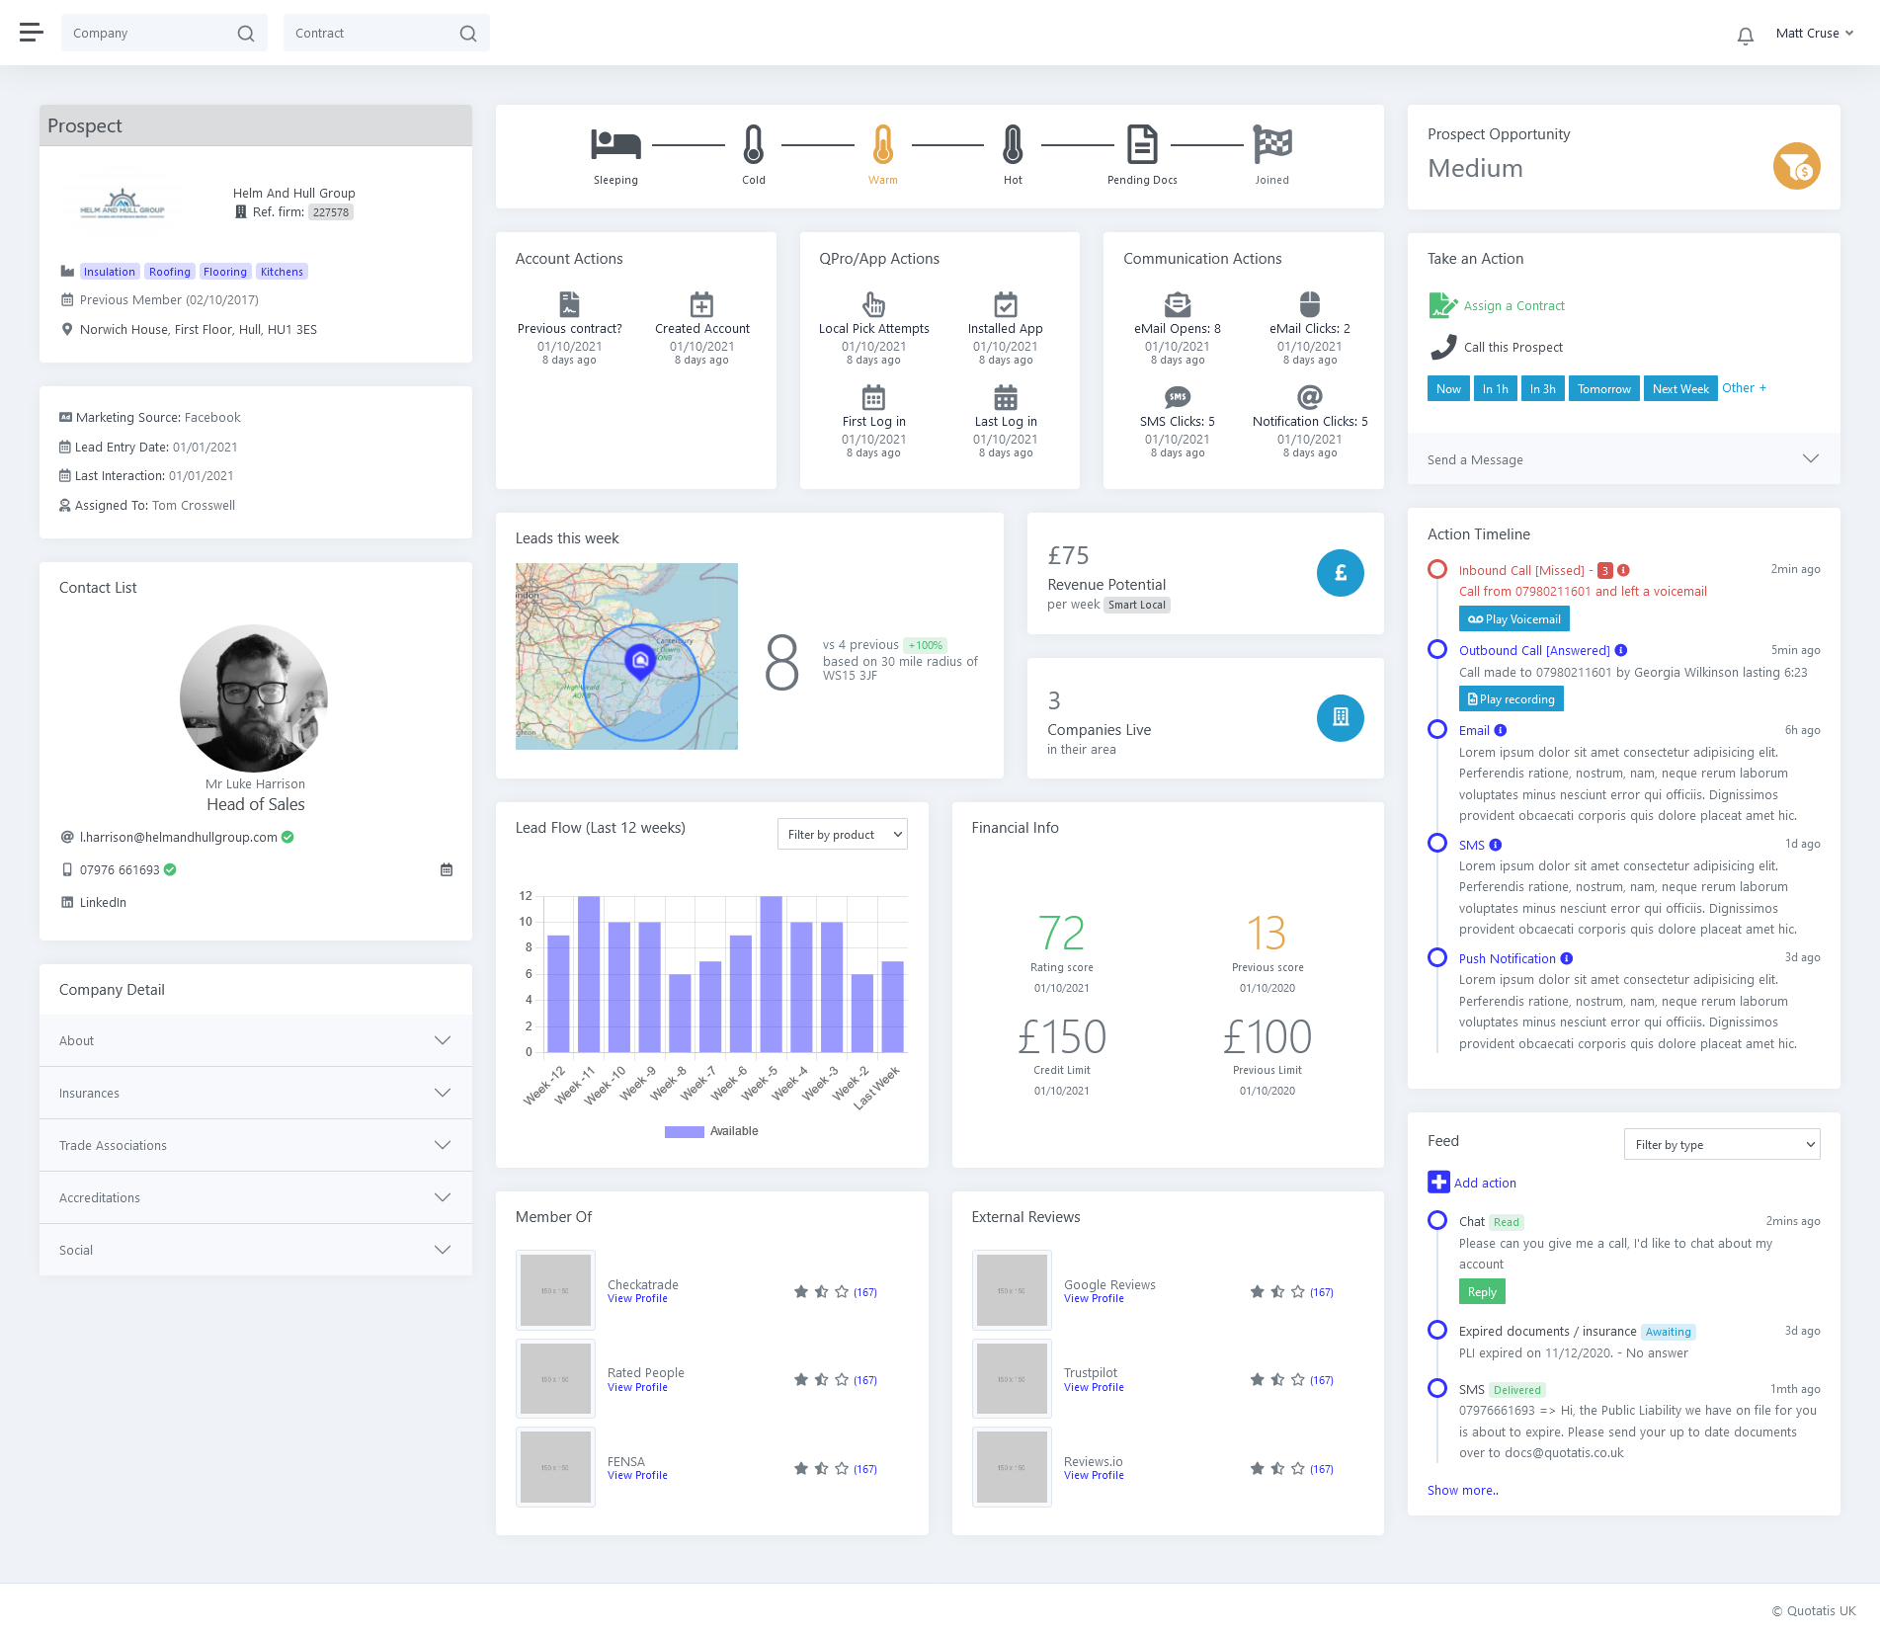Click the Companies Live building icon
Viewport: 1880px width, 1636px height.
[1340, 718]
